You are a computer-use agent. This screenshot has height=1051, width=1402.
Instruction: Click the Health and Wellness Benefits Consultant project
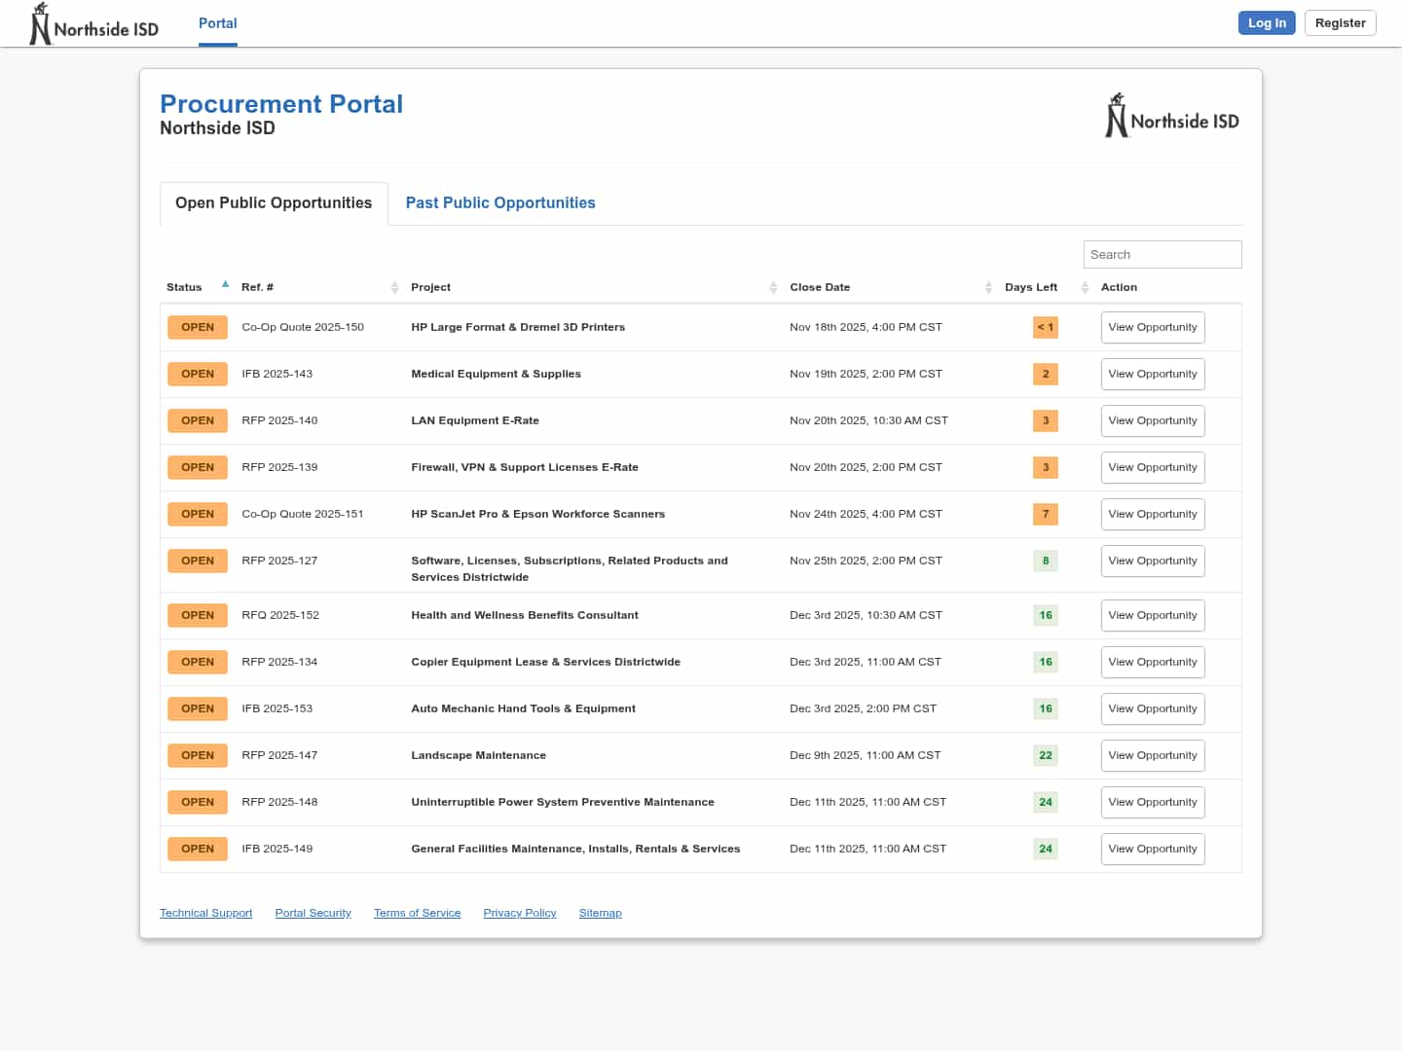tap(524, 615)
